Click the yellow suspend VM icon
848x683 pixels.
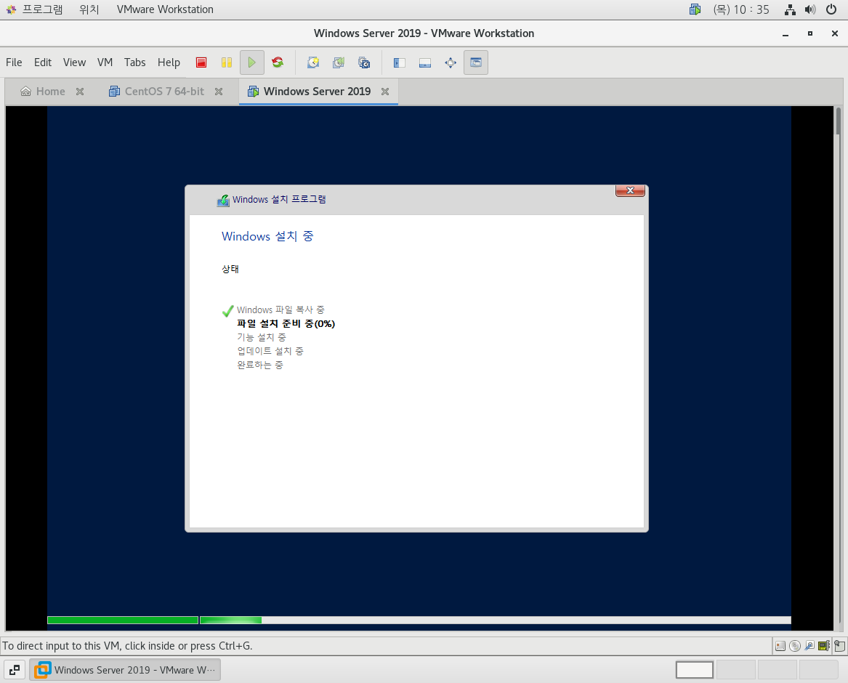click(x=227, y=62)
